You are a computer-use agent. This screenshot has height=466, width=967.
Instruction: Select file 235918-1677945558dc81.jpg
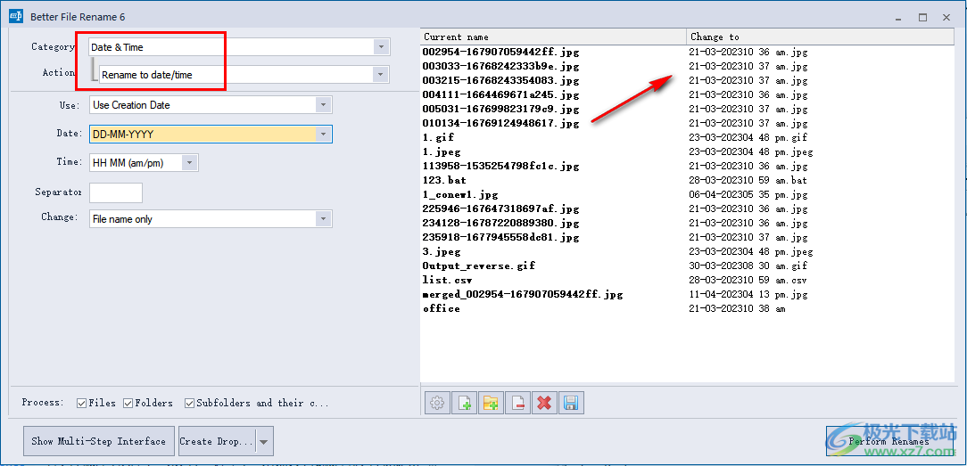(x=500, y=238)
